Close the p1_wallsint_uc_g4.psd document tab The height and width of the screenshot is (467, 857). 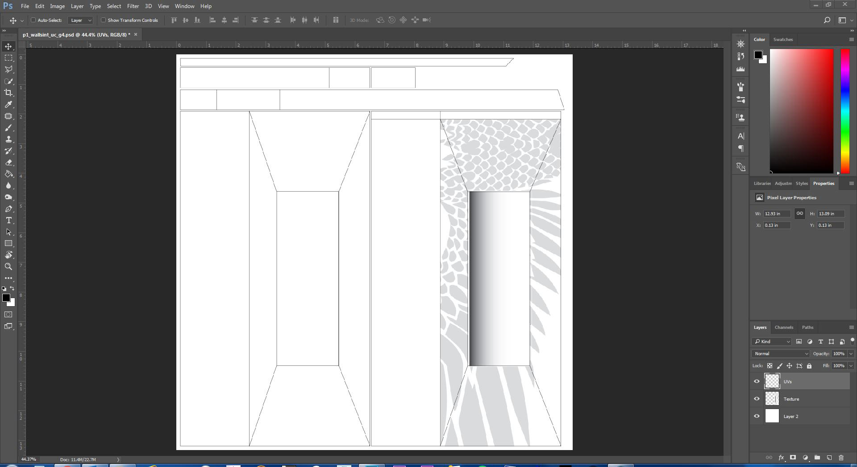pyautogui.click(x=136, y=34)
